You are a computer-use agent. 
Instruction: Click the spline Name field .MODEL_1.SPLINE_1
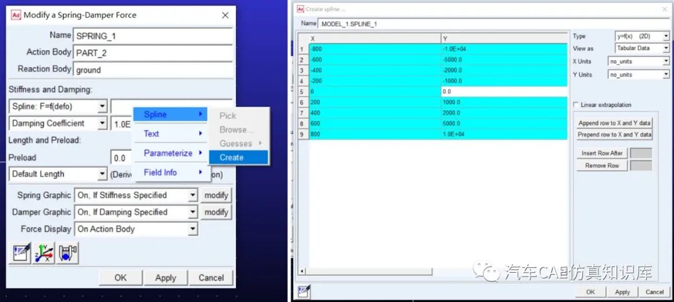493,24
